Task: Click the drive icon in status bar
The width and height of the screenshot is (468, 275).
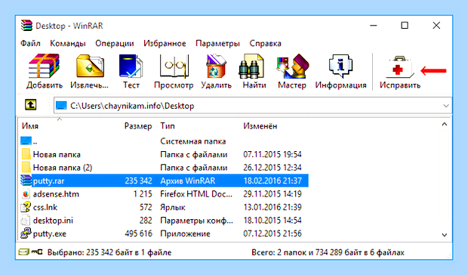Action: (23, 252)
